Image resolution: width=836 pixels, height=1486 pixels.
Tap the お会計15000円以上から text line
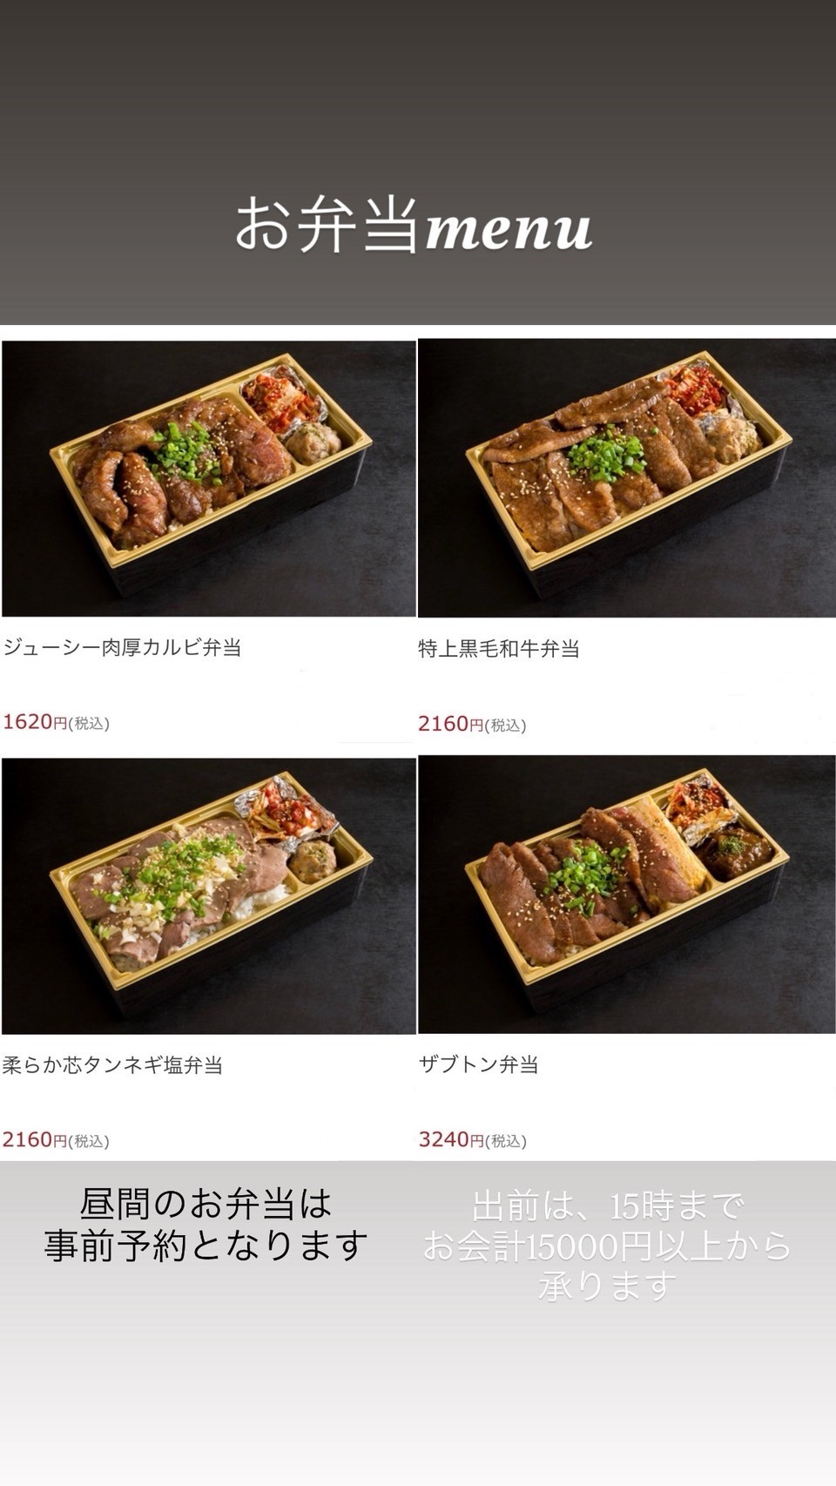pyautogui.click(x=607, y=1246)
